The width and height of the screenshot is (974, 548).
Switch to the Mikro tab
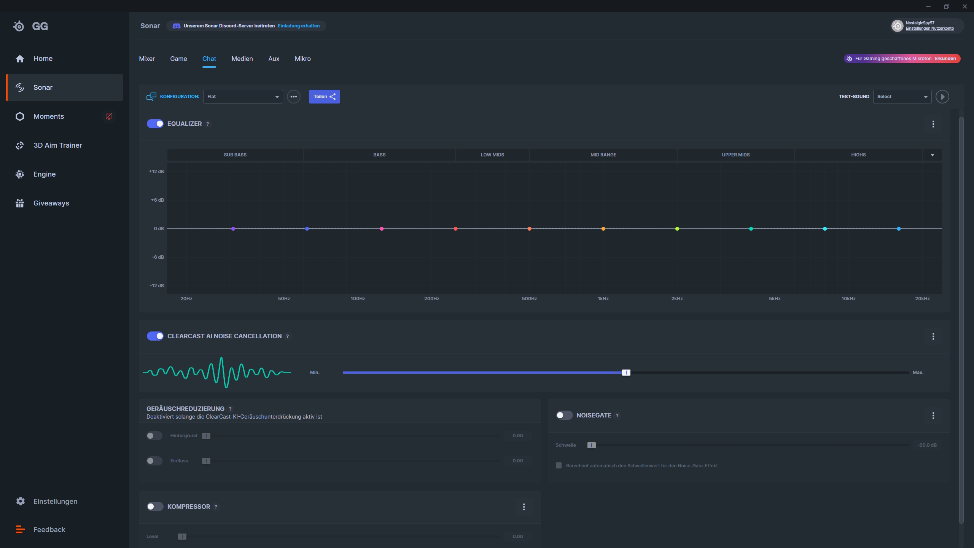(x=302, y=59)
